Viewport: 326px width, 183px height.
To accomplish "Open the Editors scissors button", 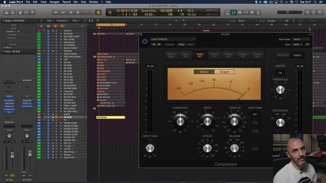I will click(33, 13).
